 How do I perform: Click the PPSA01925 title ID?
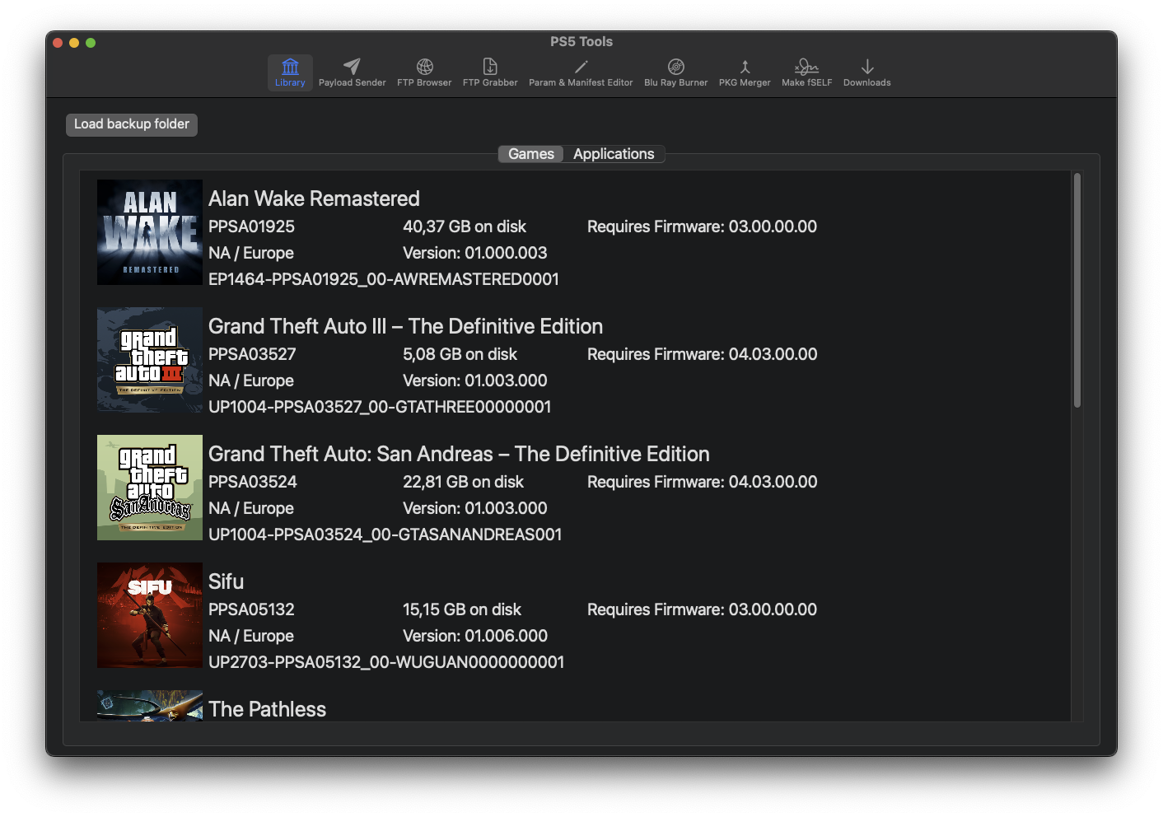click(251, 226)
